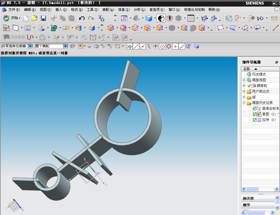Image resolution: width=280 pixels, height=215 pixels.
Task: Select the wireframe box display icon
Action: coord(191,18)
